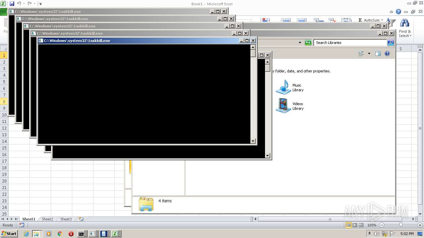Click the 5:02 PM clock
This screenshot has width=424, height=238.
[x=407, y=234]
